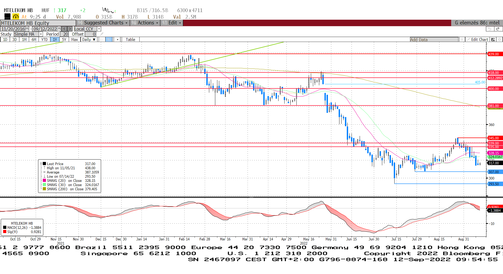Screen dimensions: 503x274
Task: Click the Low marker icon in legend
Action: 44,176
